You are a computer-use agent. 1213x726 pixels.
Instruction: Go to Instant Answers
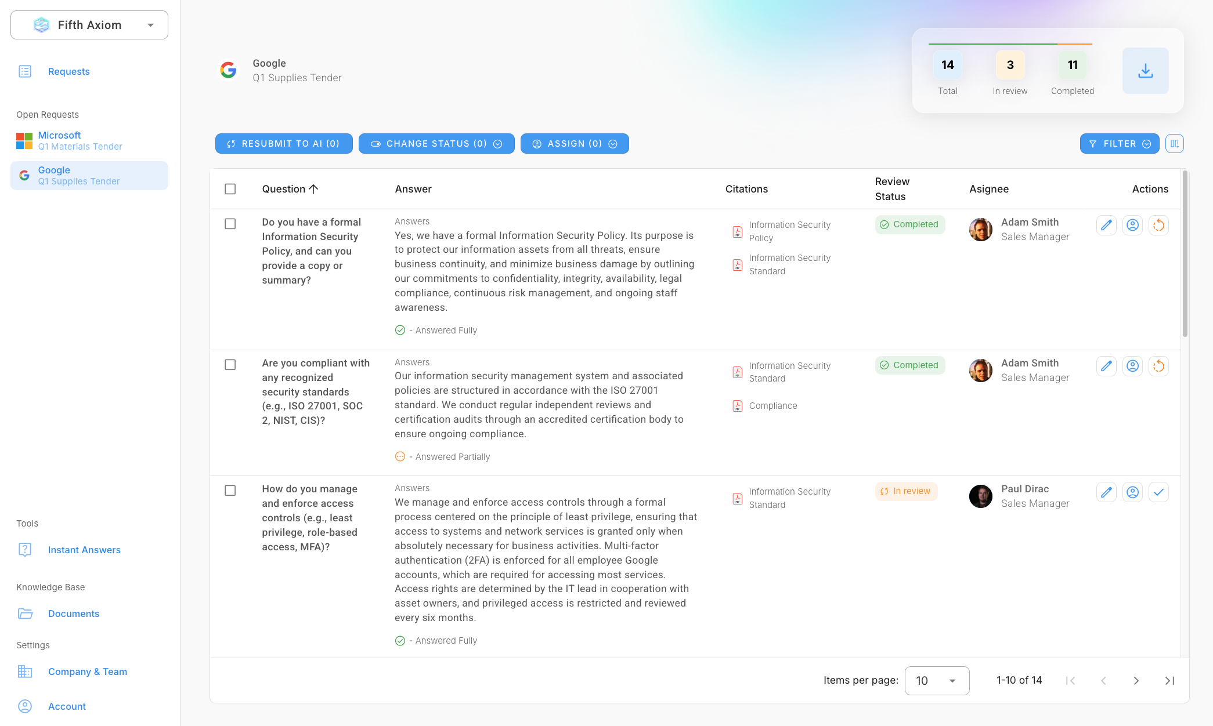84,550
